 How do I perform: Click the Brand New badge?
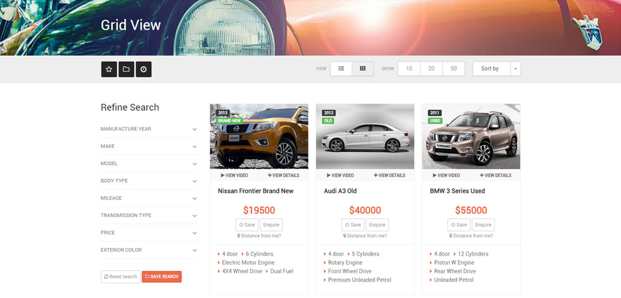click(229, 121)
